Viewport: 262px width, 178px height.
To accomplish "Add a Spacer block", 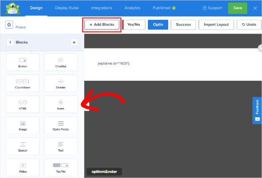I will pyautogui.click(x=23, y=146).
